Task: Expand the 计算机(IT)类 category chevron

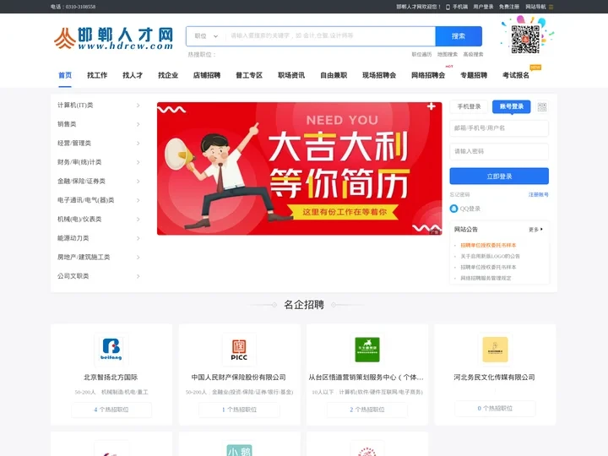Action: pyautogui.click(x=138, y=106)
